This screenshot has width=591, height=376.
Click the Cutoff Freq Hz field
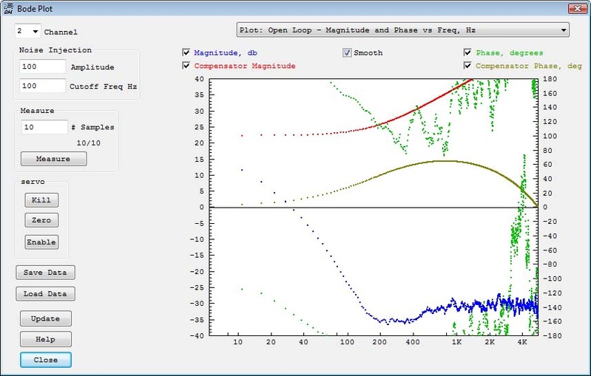coord(43,86)
